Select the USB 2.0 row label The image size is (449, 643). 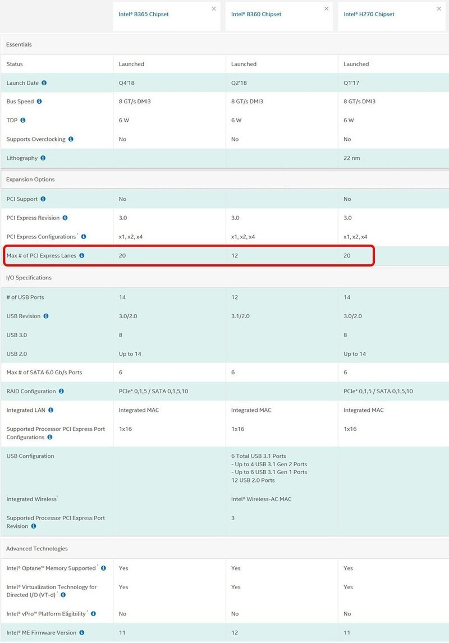click(x=16, y=354)
